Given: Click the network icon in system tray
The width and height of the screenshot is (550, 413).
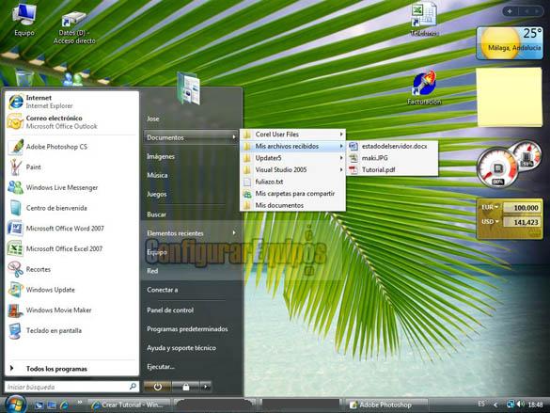Looking at the screenshot, I should pos(511,405).
